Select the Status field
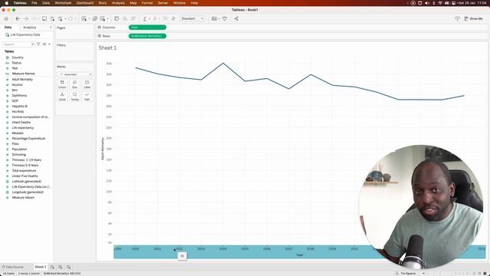 (x=17, y=63)
